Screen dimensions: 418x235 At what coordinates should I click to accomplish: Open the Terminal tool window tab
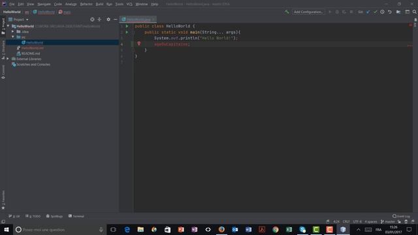pyautogui.click(x=76, y=216)
